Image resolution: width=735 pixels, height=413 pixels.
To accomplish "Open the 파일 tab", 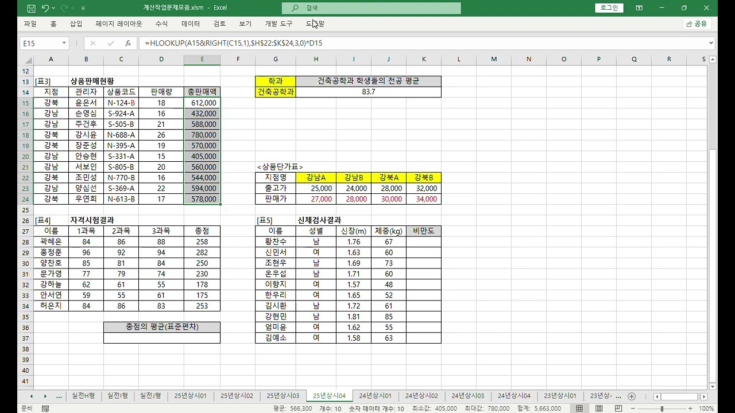I will 30,24.
